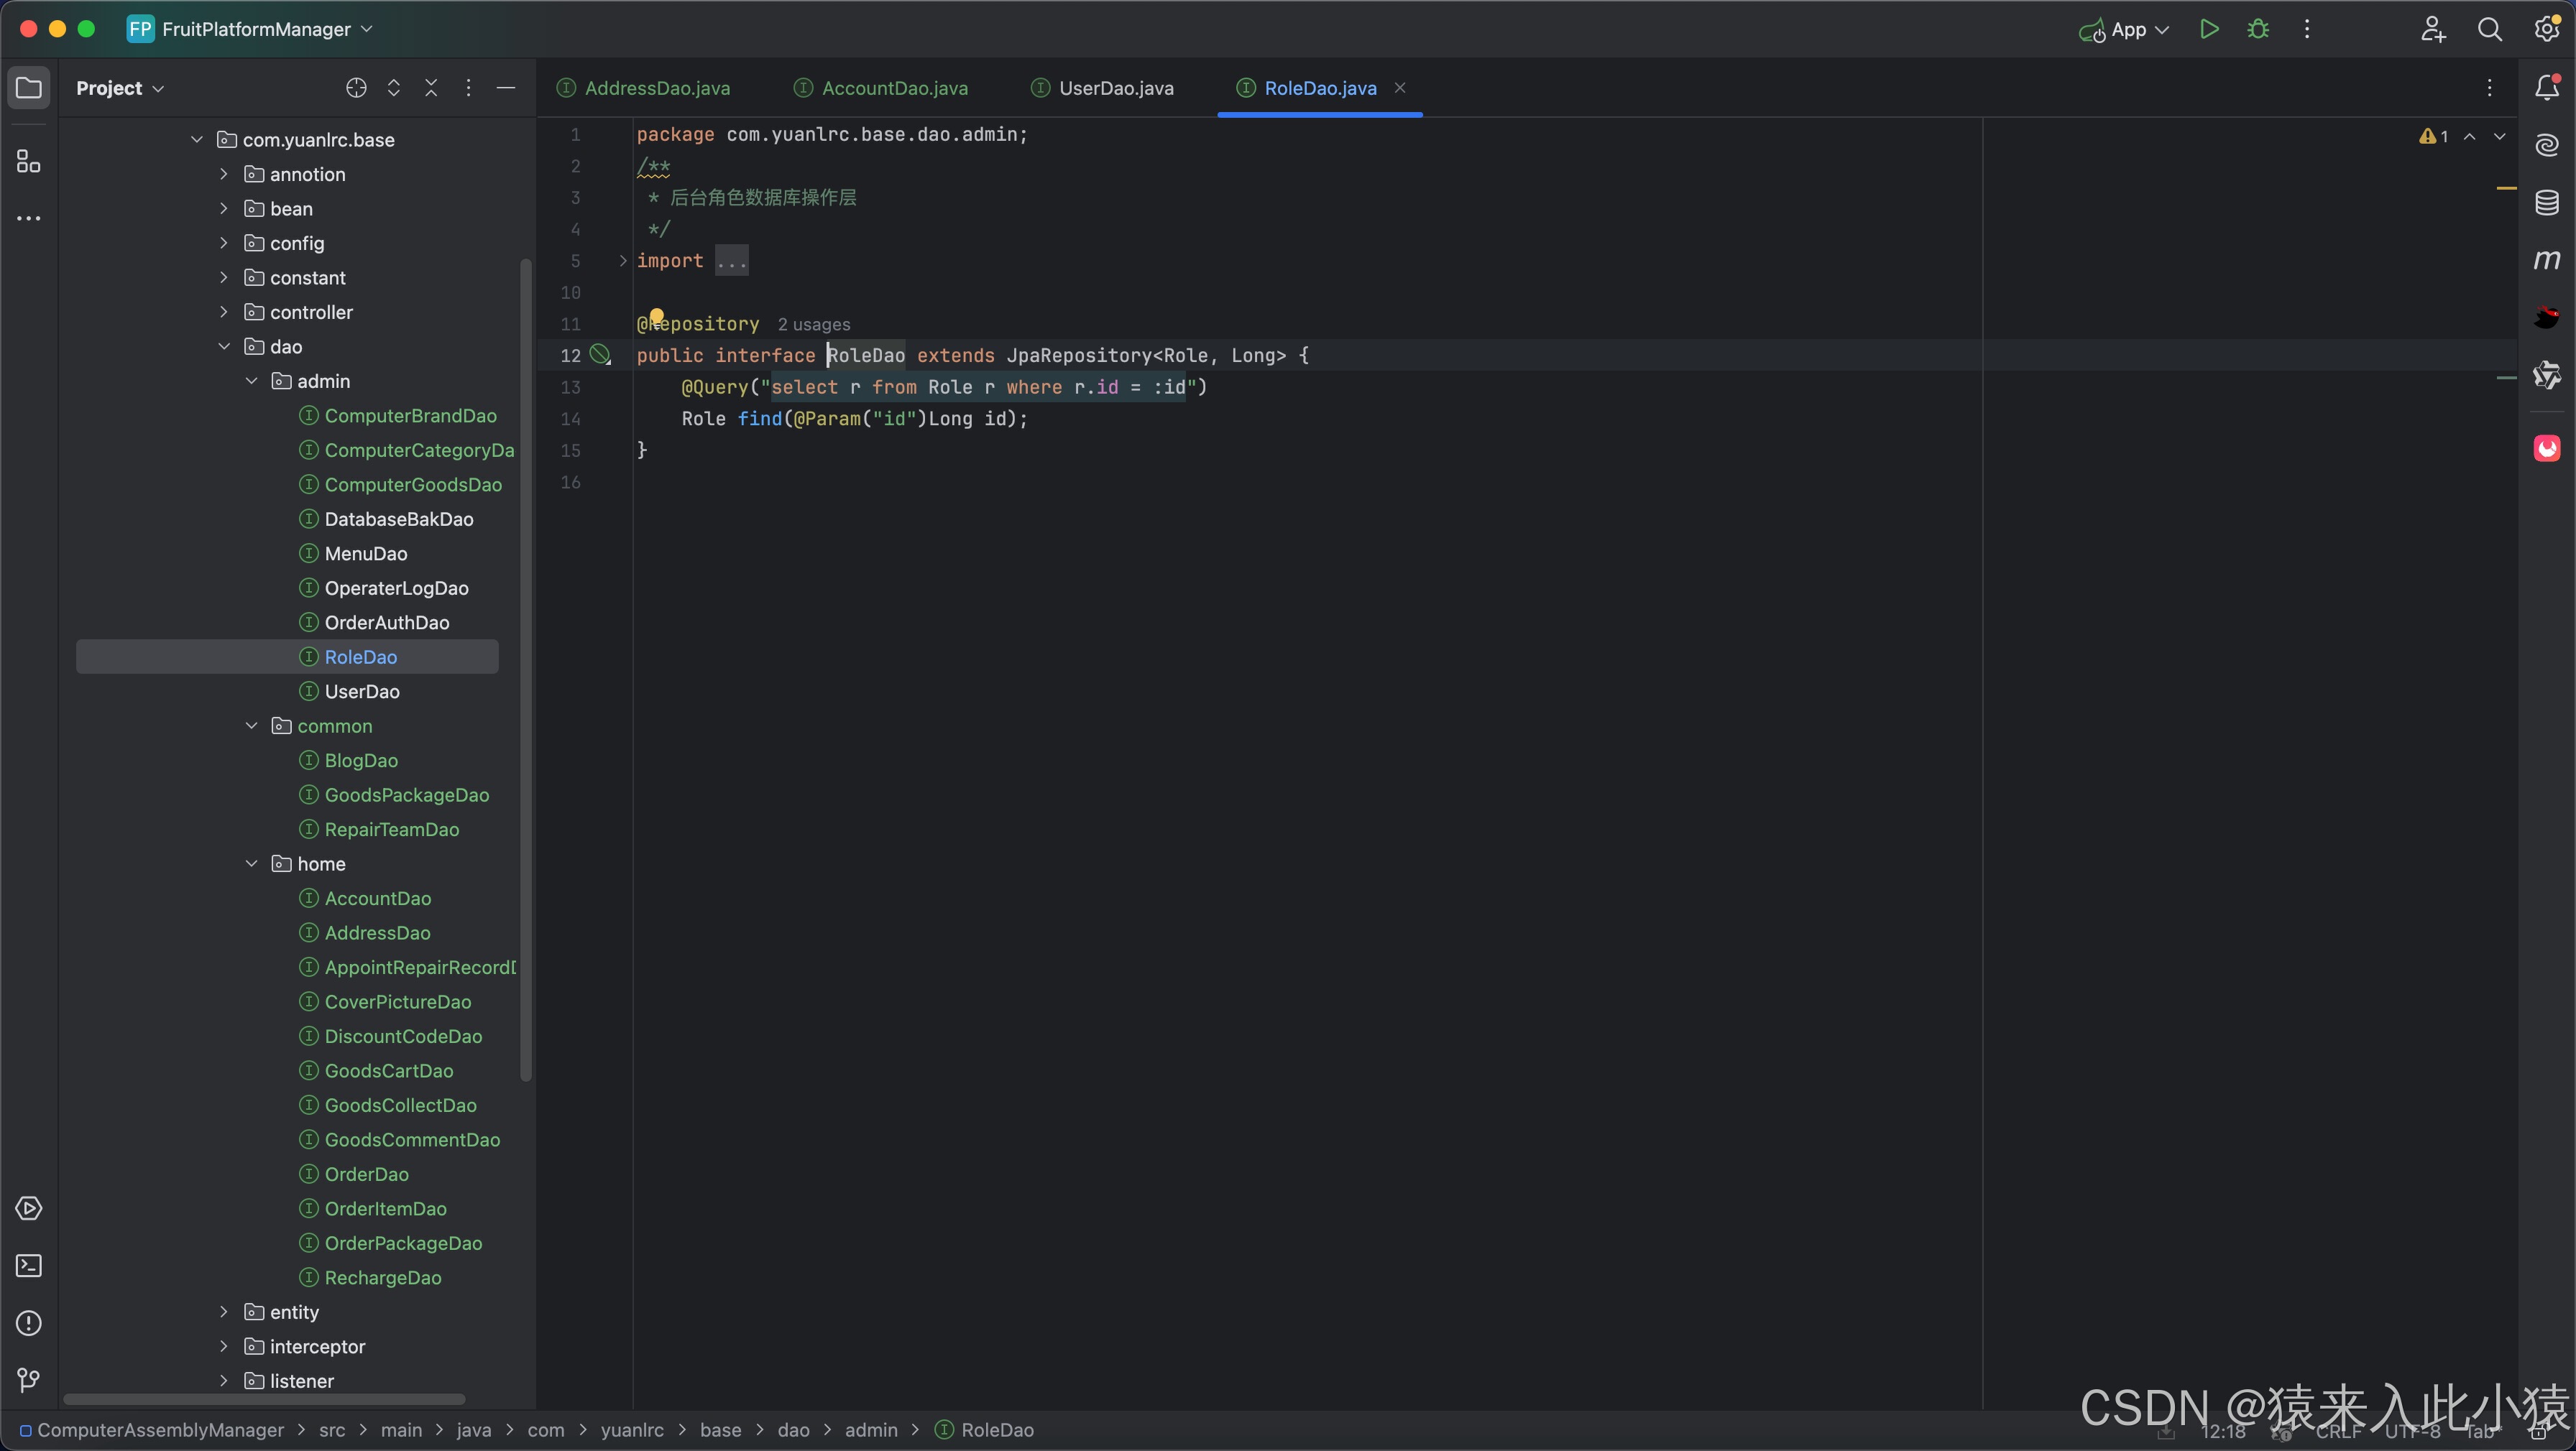Switch to UserDao.java tab
The width and height of the screenshot is (2576, 1451).
tap(1103, 88)
